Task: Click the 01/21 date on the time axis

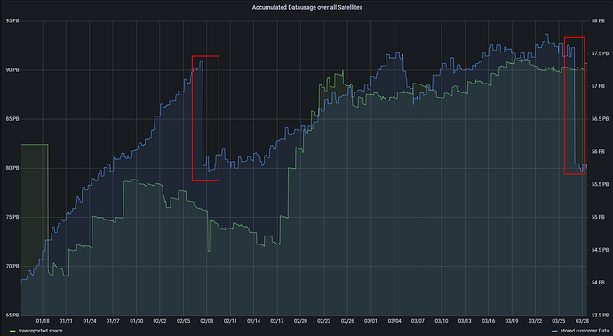Action: 66,321
